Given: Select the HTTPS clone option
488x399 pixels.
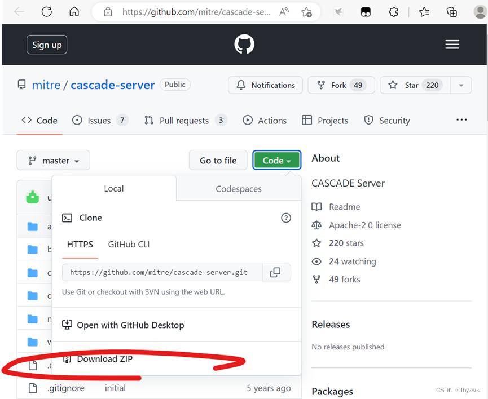Looking at the screenshot, I should point(80,245).
